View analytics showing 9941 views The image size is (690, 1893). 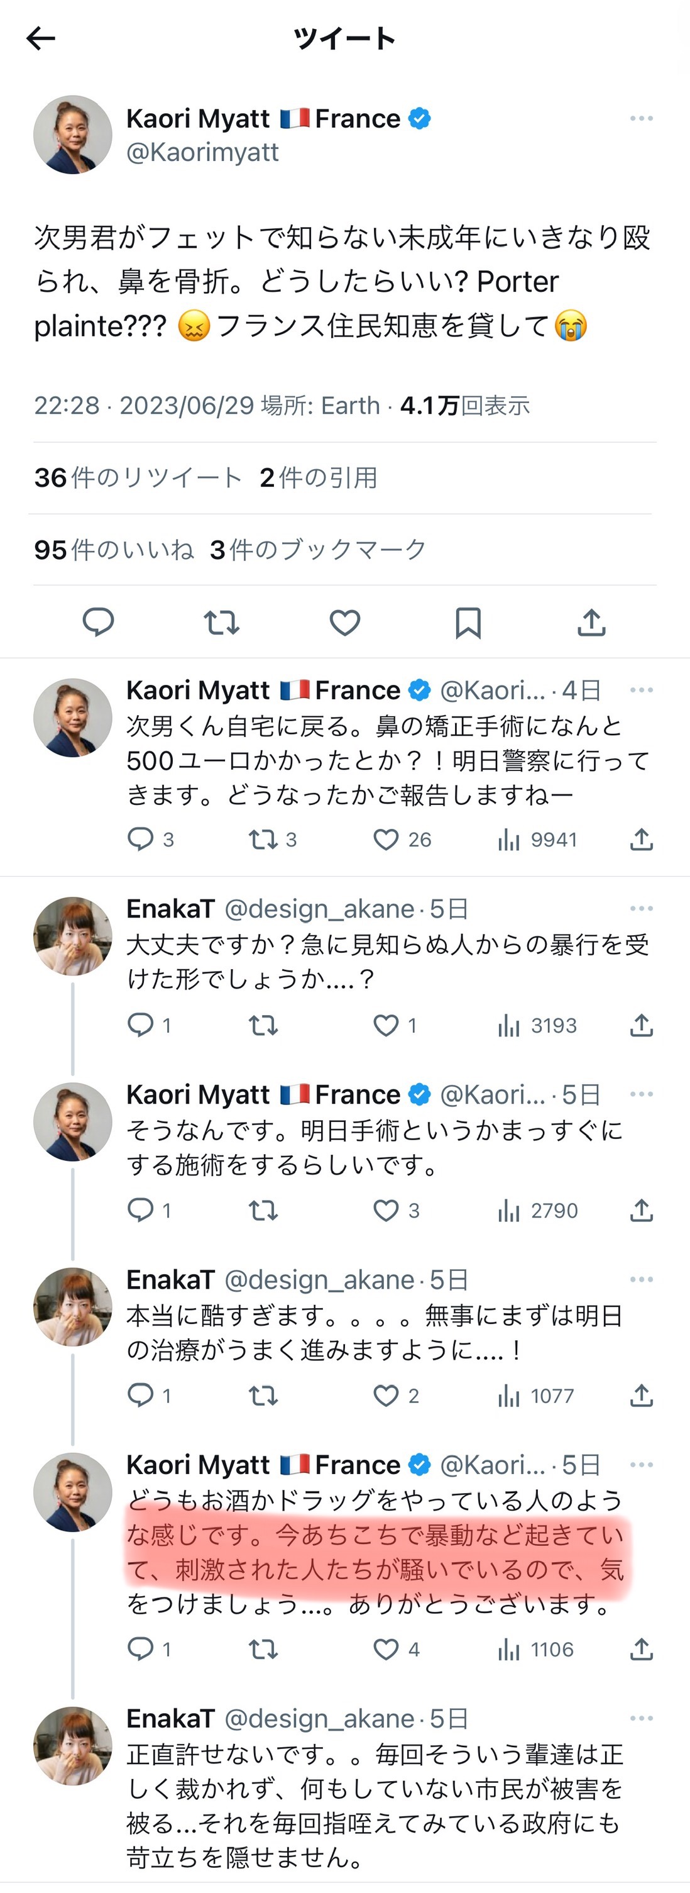point(537,839)
